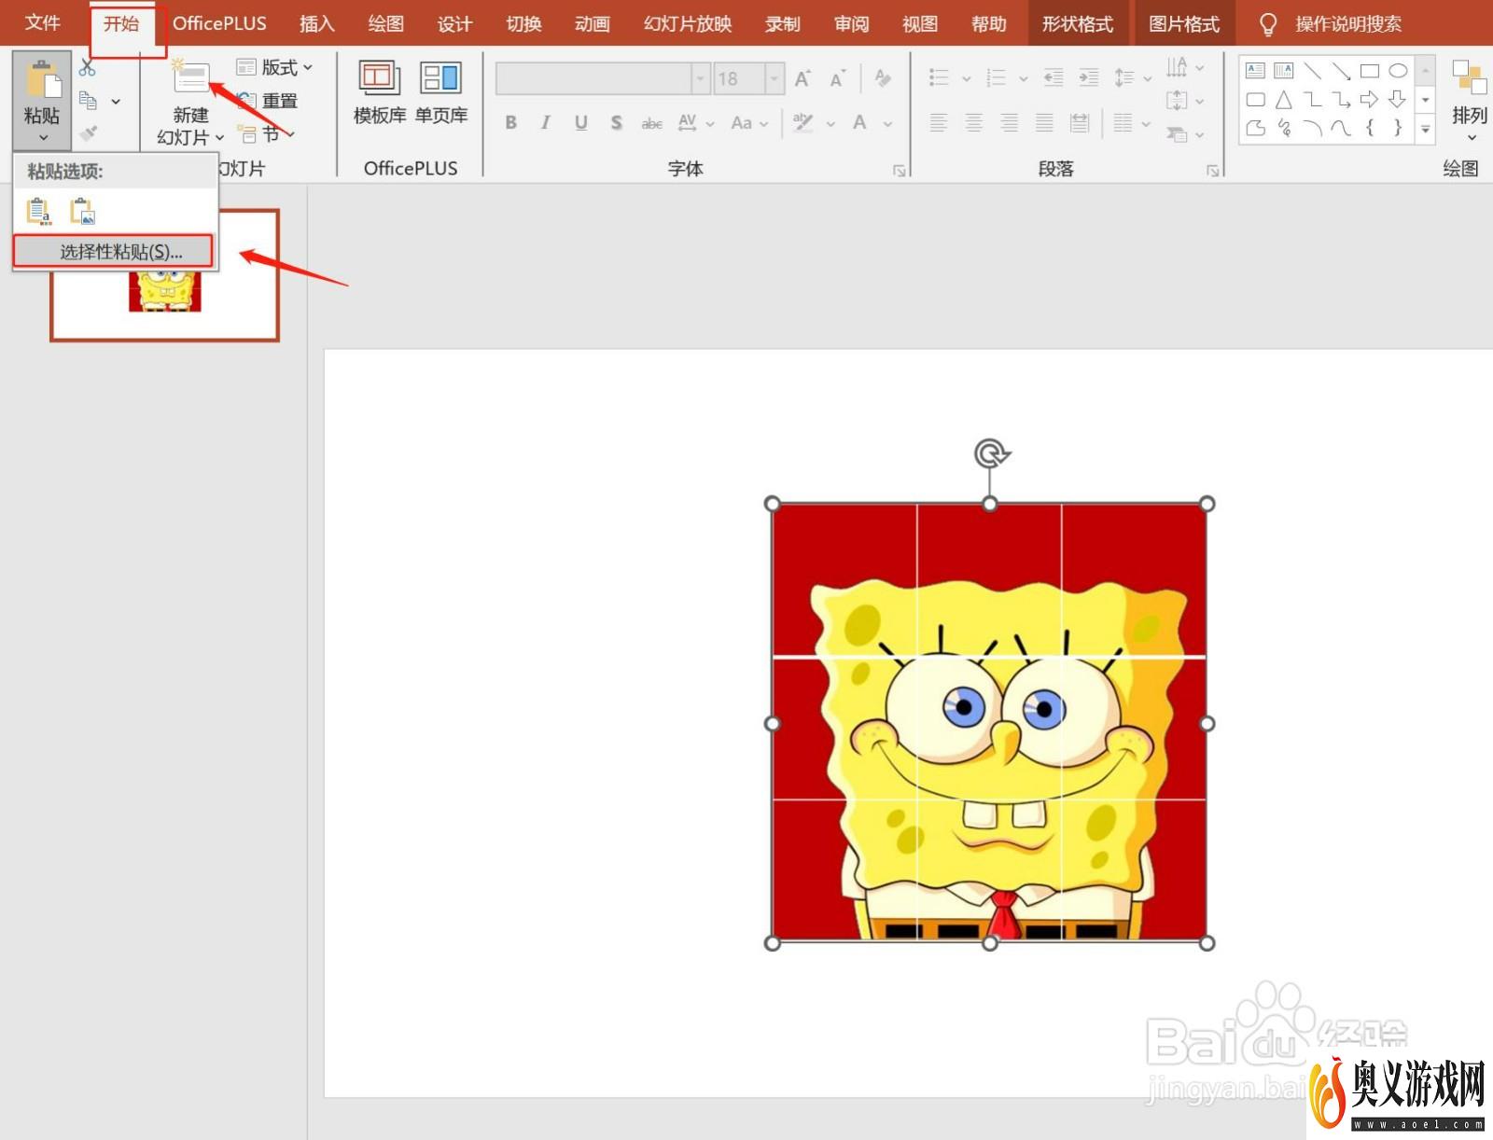Expand the shapes gallery more arrow
This screenshot has height=1140, width=1493.
[x=1425, y=130]
